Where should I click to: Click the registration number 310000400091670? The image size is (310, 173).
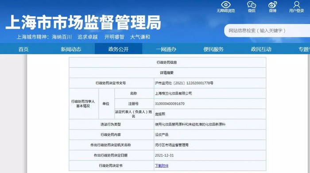click(x=170, y=104)
